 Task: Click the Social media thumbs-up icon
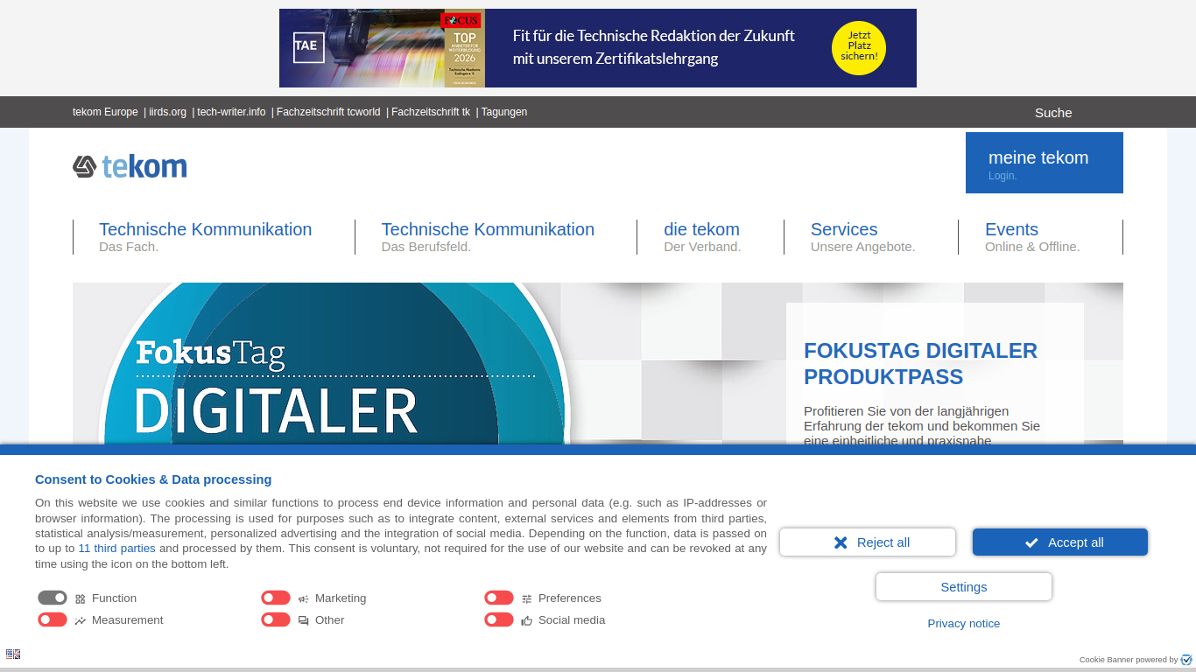click(527, 621)
